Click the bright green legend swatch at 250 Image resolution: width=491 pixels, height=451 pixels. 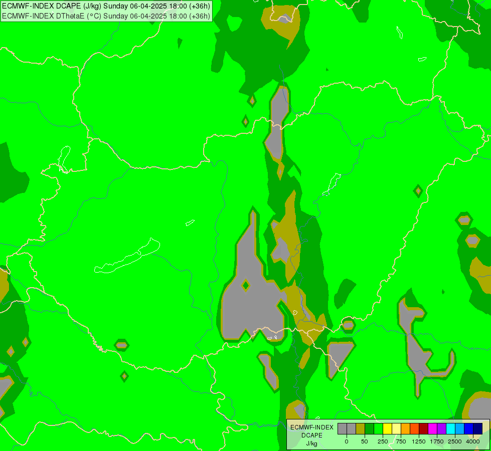(378, 428)
